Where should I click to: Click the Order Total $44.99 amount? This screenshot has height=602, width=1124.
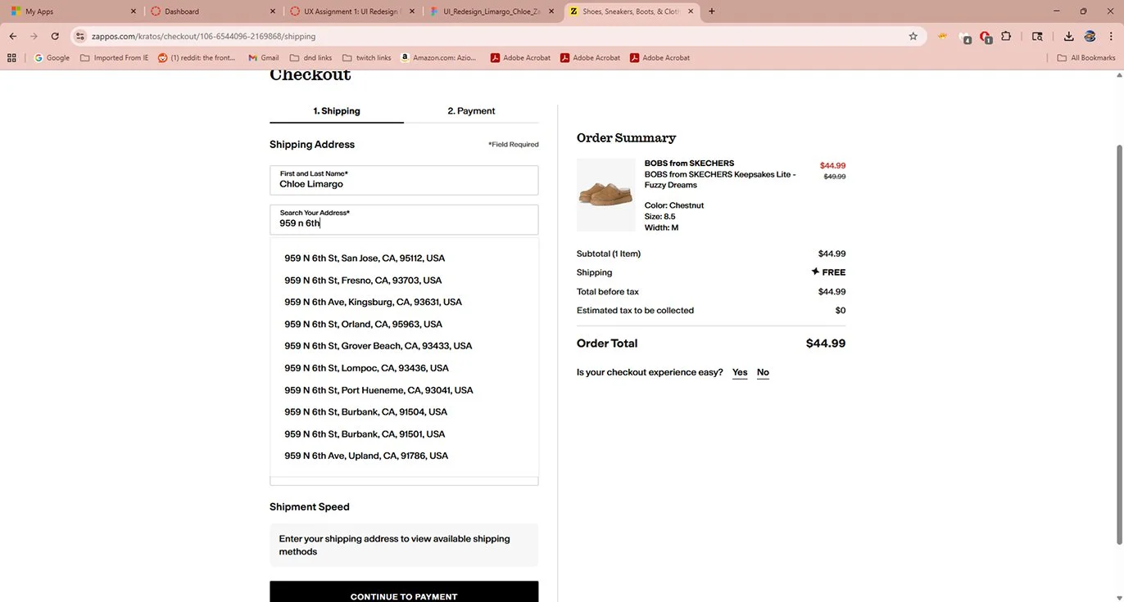[x=826, y=344]
